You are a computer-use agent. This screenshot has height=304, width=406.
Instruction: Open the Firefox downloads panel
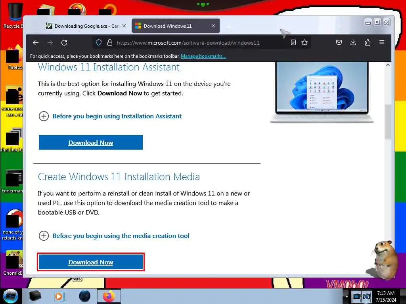tap(353, 42)
